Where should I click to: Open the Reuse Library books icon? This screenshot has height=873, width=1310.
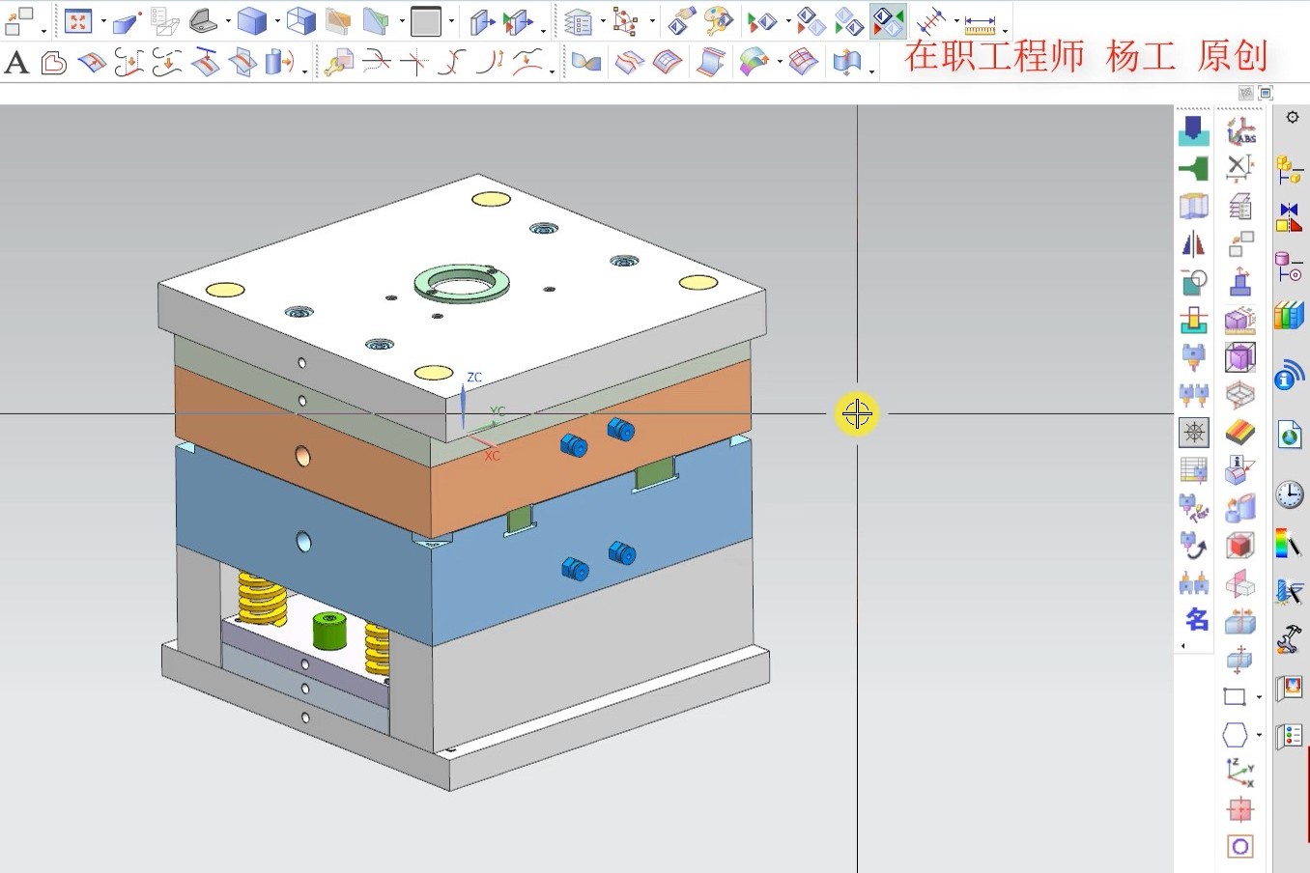1290,316
